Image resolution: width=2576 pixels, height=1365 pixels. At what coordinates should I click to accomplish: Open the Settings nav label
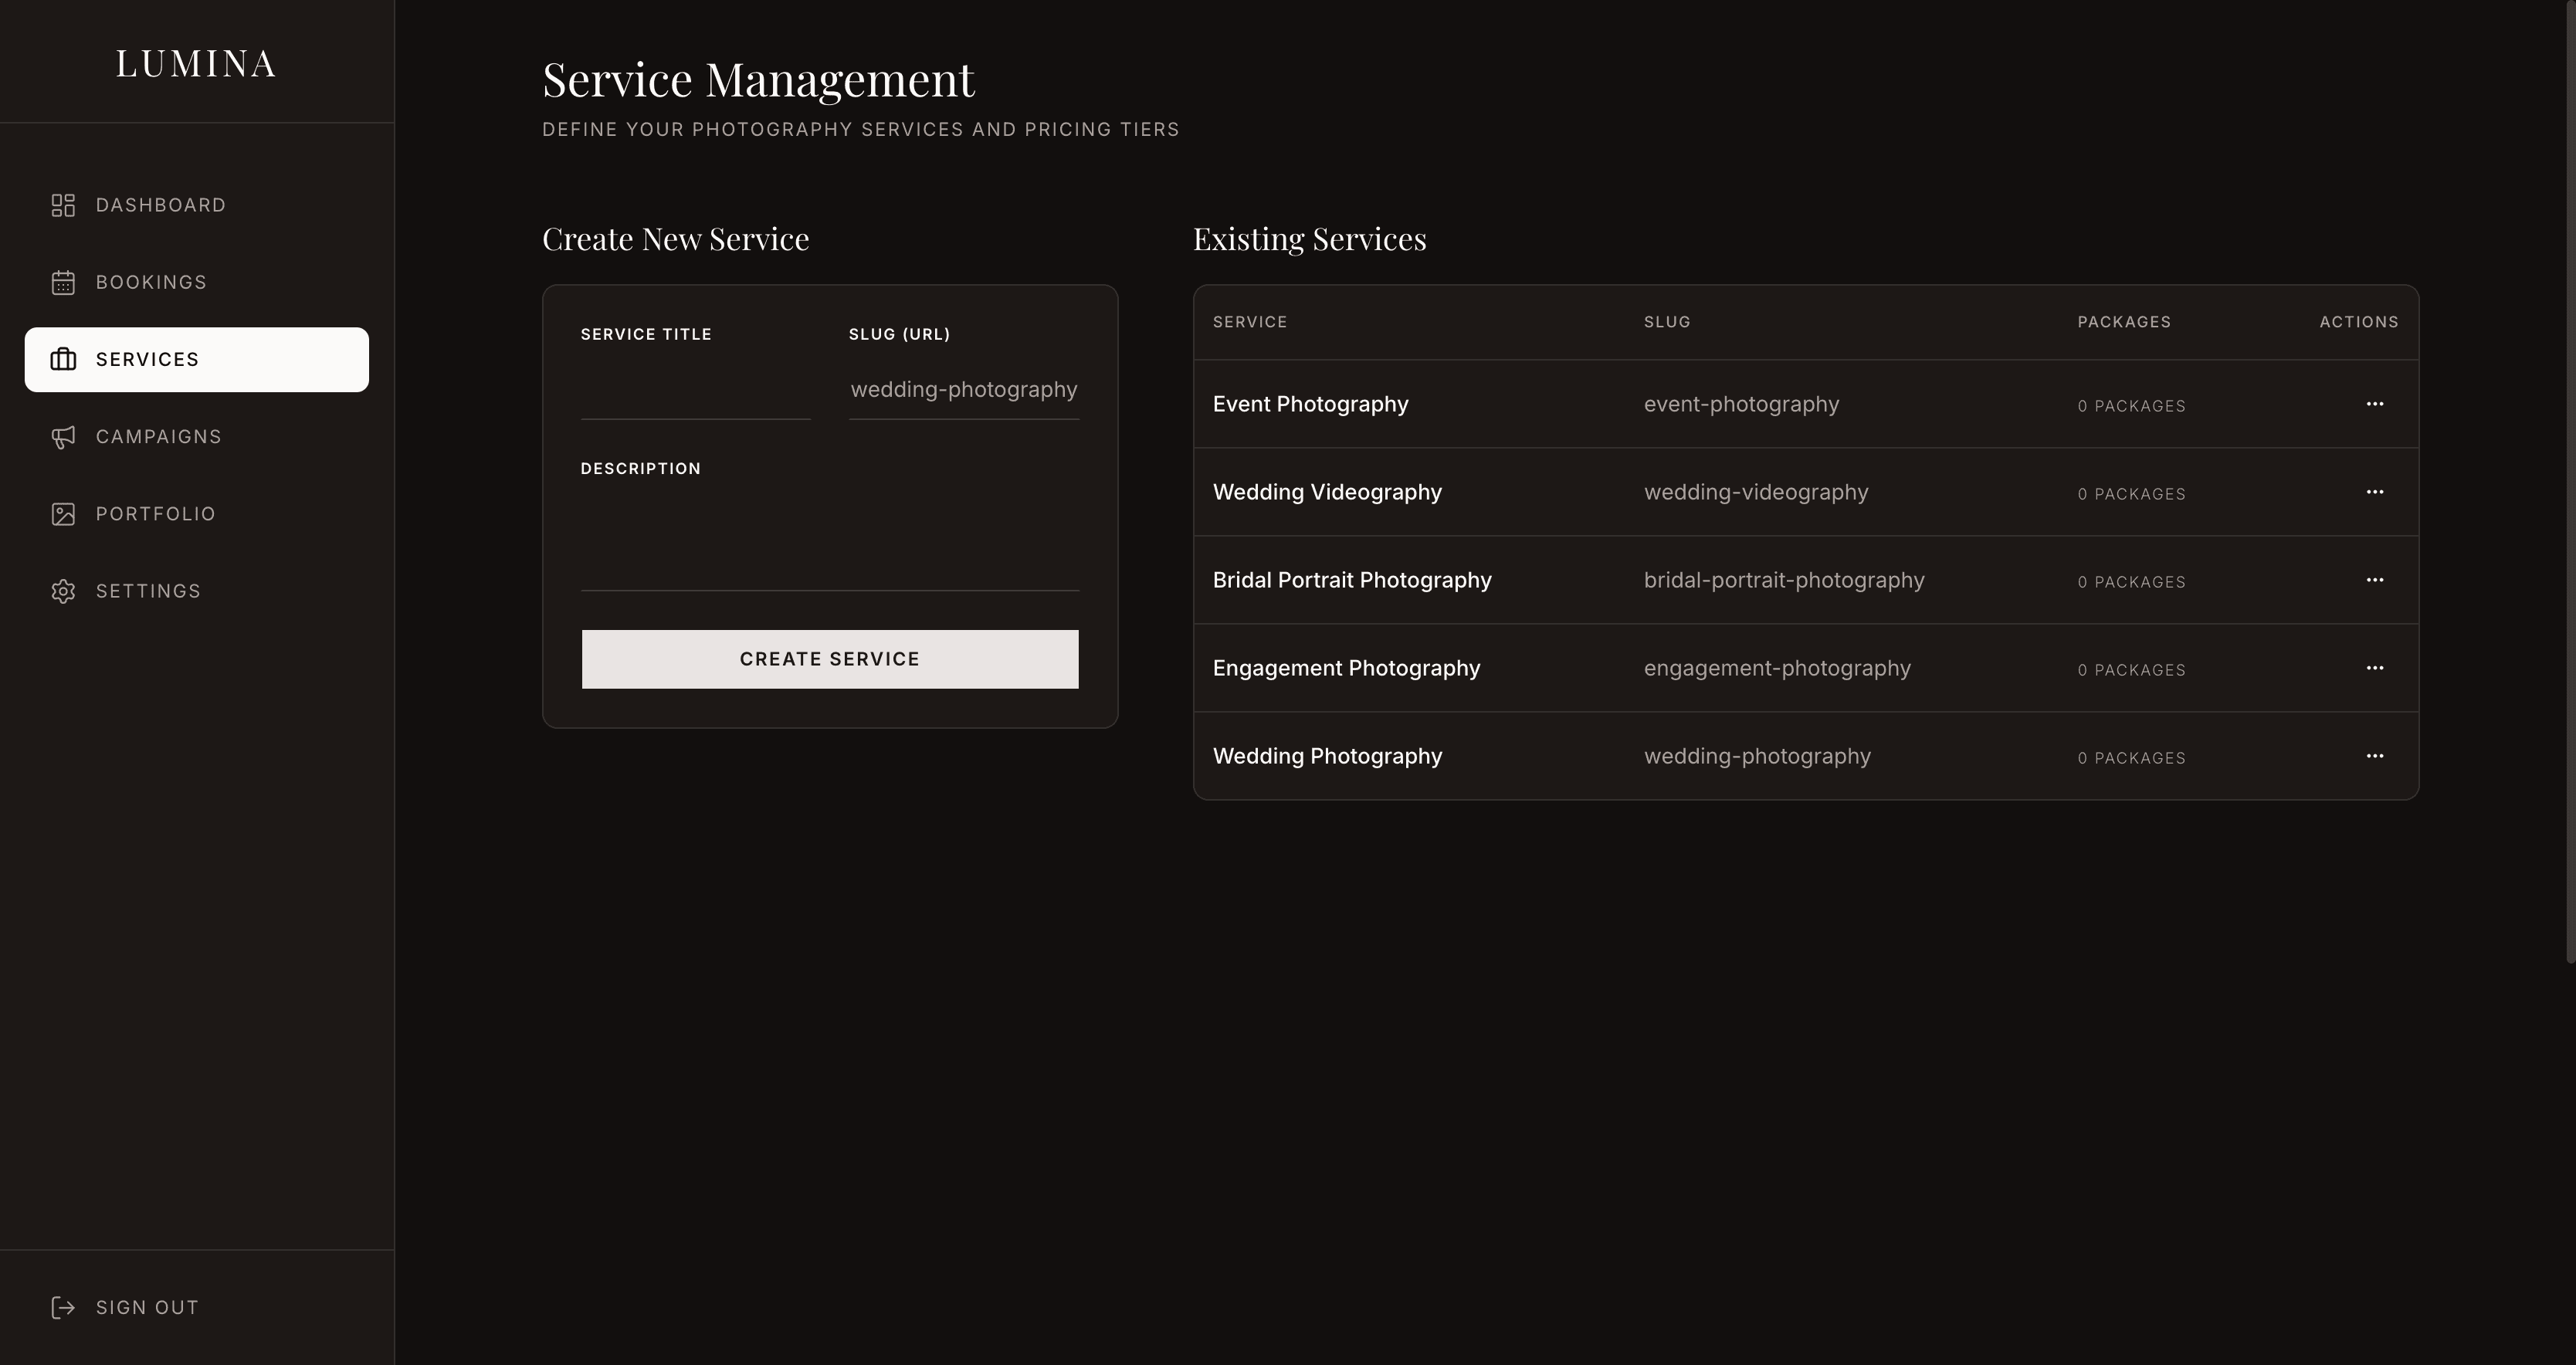tap(148, 591)
